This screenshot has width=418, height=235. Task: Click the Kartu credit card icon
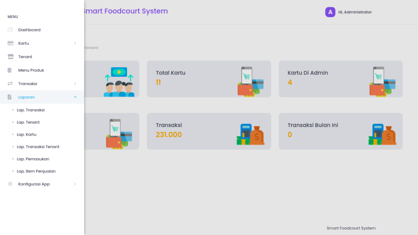click(10, 43)
